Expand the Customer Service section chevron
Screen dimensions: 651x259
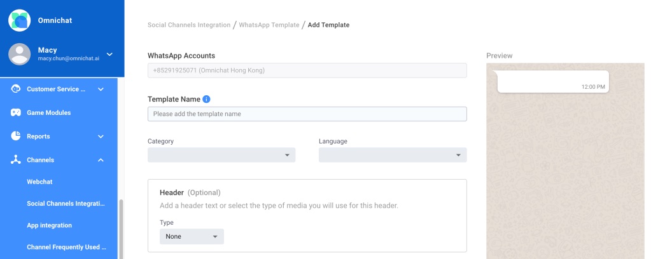(x=101, y=89)
